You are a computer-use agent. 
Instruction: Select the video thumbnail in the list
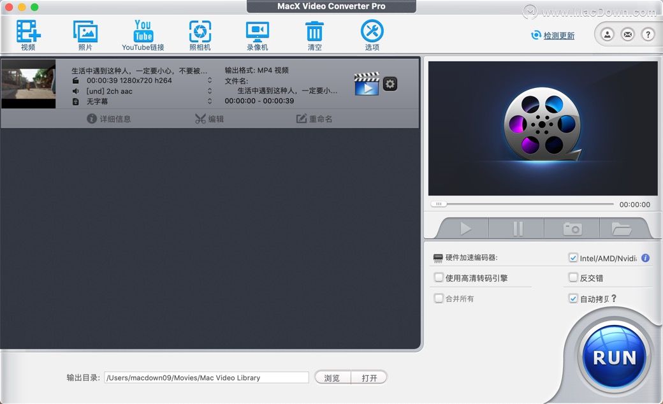tap(28, 83)
